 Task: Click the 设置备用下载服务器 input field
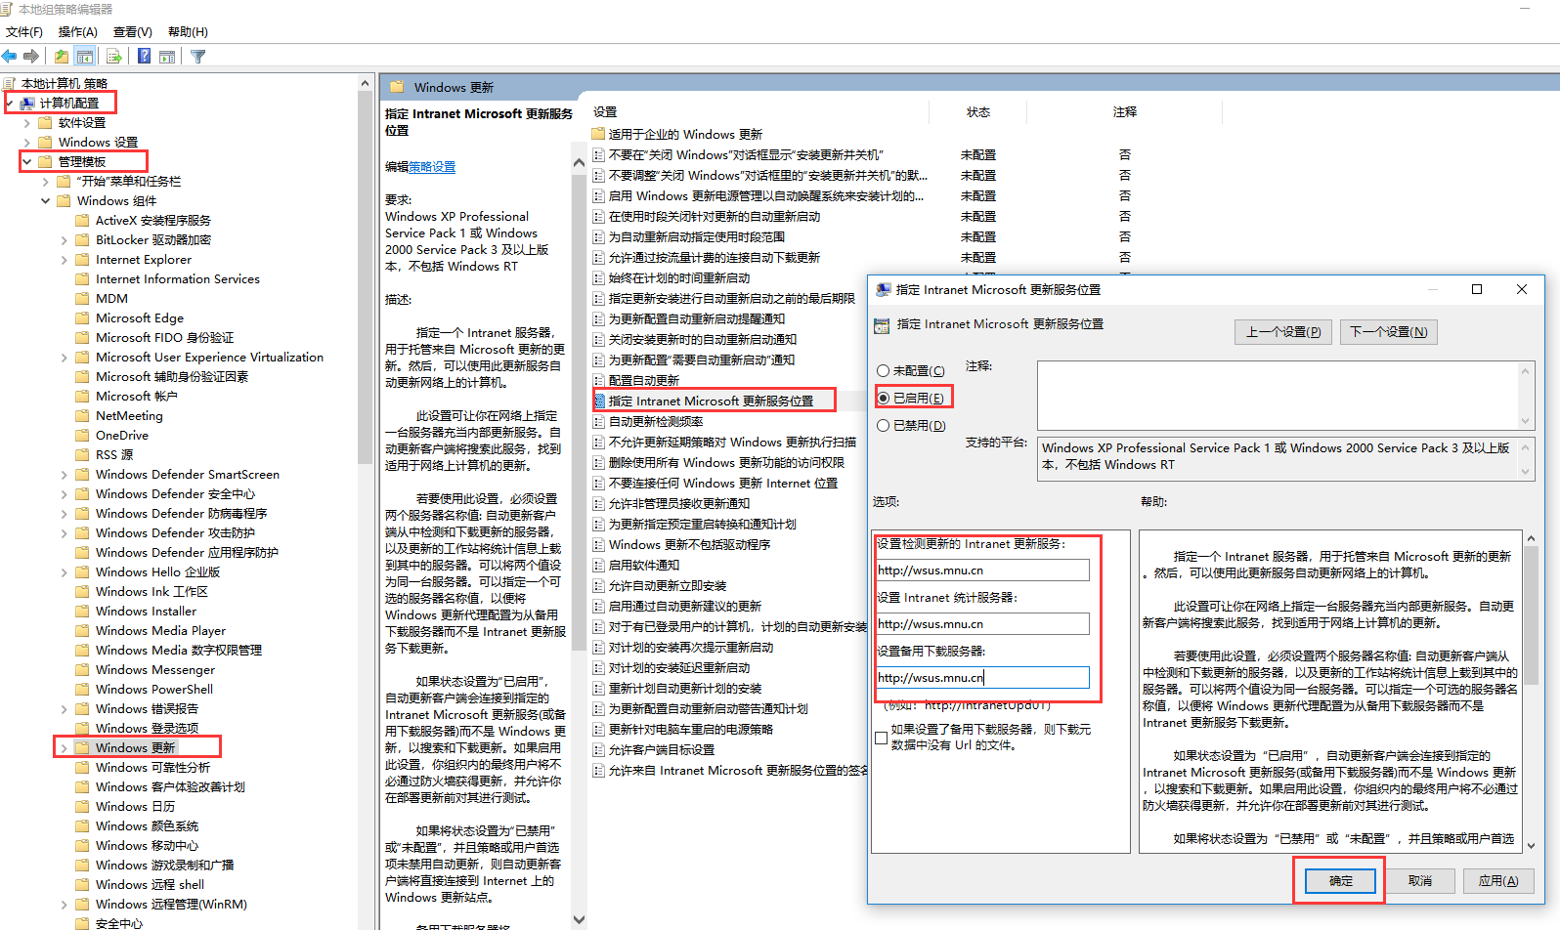(x=982, y=678)
